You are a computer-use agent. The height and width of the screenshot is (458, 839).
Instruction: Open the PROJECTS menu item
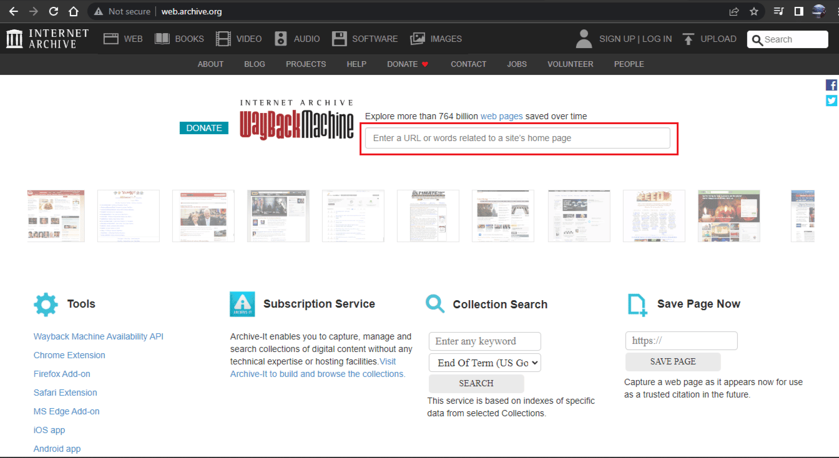[x=306, y=64]
